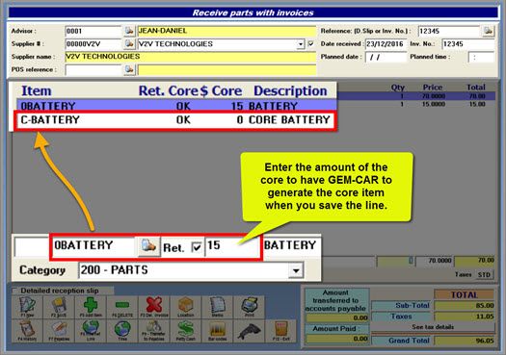Click the core amount field showing 15
The height and width of the screenshot is (355, 506).
coord(231,245)
